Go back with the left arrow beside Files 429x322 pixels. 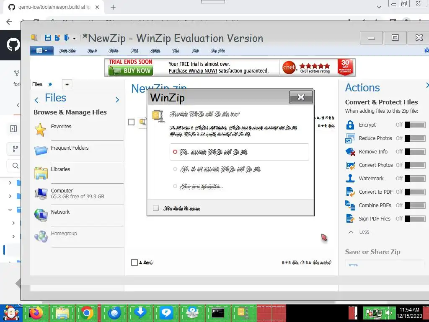pyautogui.click(x=37, y=100)
